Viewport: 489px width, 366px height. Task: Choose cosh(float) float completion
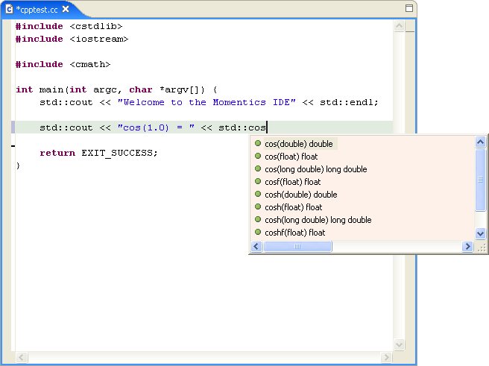coord(293,207)
